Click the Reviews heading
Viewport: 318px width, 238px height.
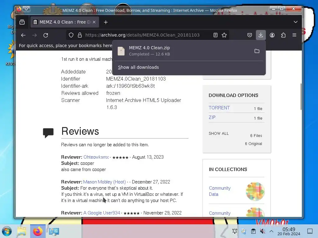pos(80,131)
